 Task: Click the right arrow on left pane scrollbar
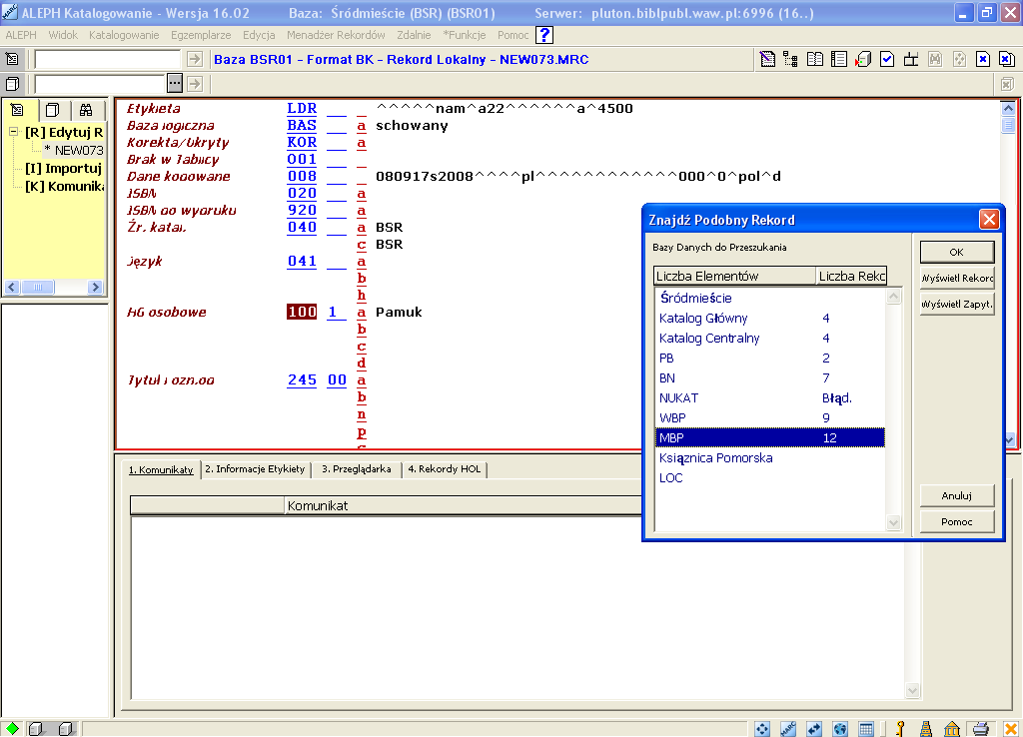(x=95, y=287)
